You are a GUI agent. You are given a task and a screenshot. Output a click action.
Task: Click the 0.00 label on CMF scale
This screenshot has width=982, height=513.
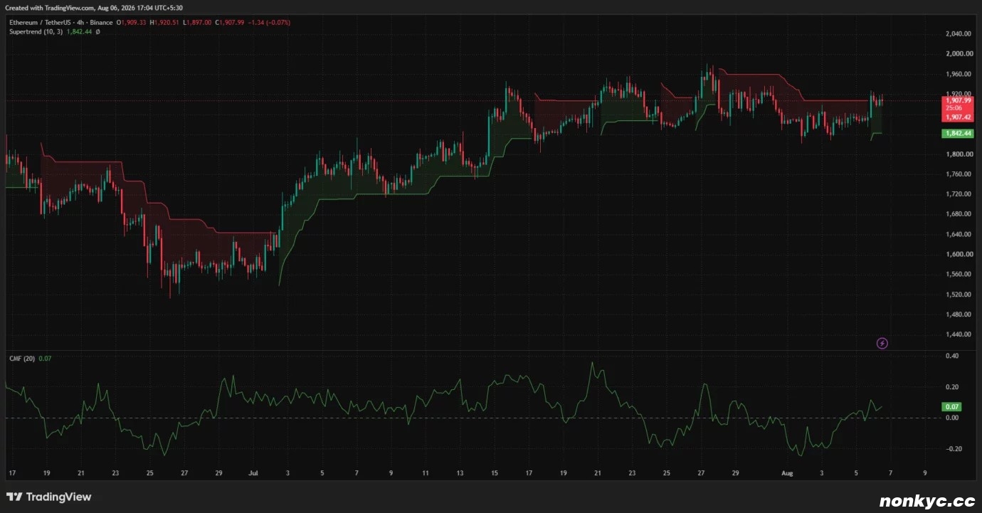point(952,418)
